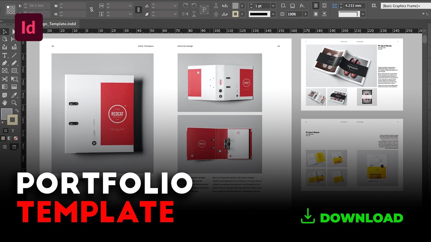Viewport: 431px width, 242px height.
Task: Select the Rectangle Frame tool
Action: click(5, 71)
